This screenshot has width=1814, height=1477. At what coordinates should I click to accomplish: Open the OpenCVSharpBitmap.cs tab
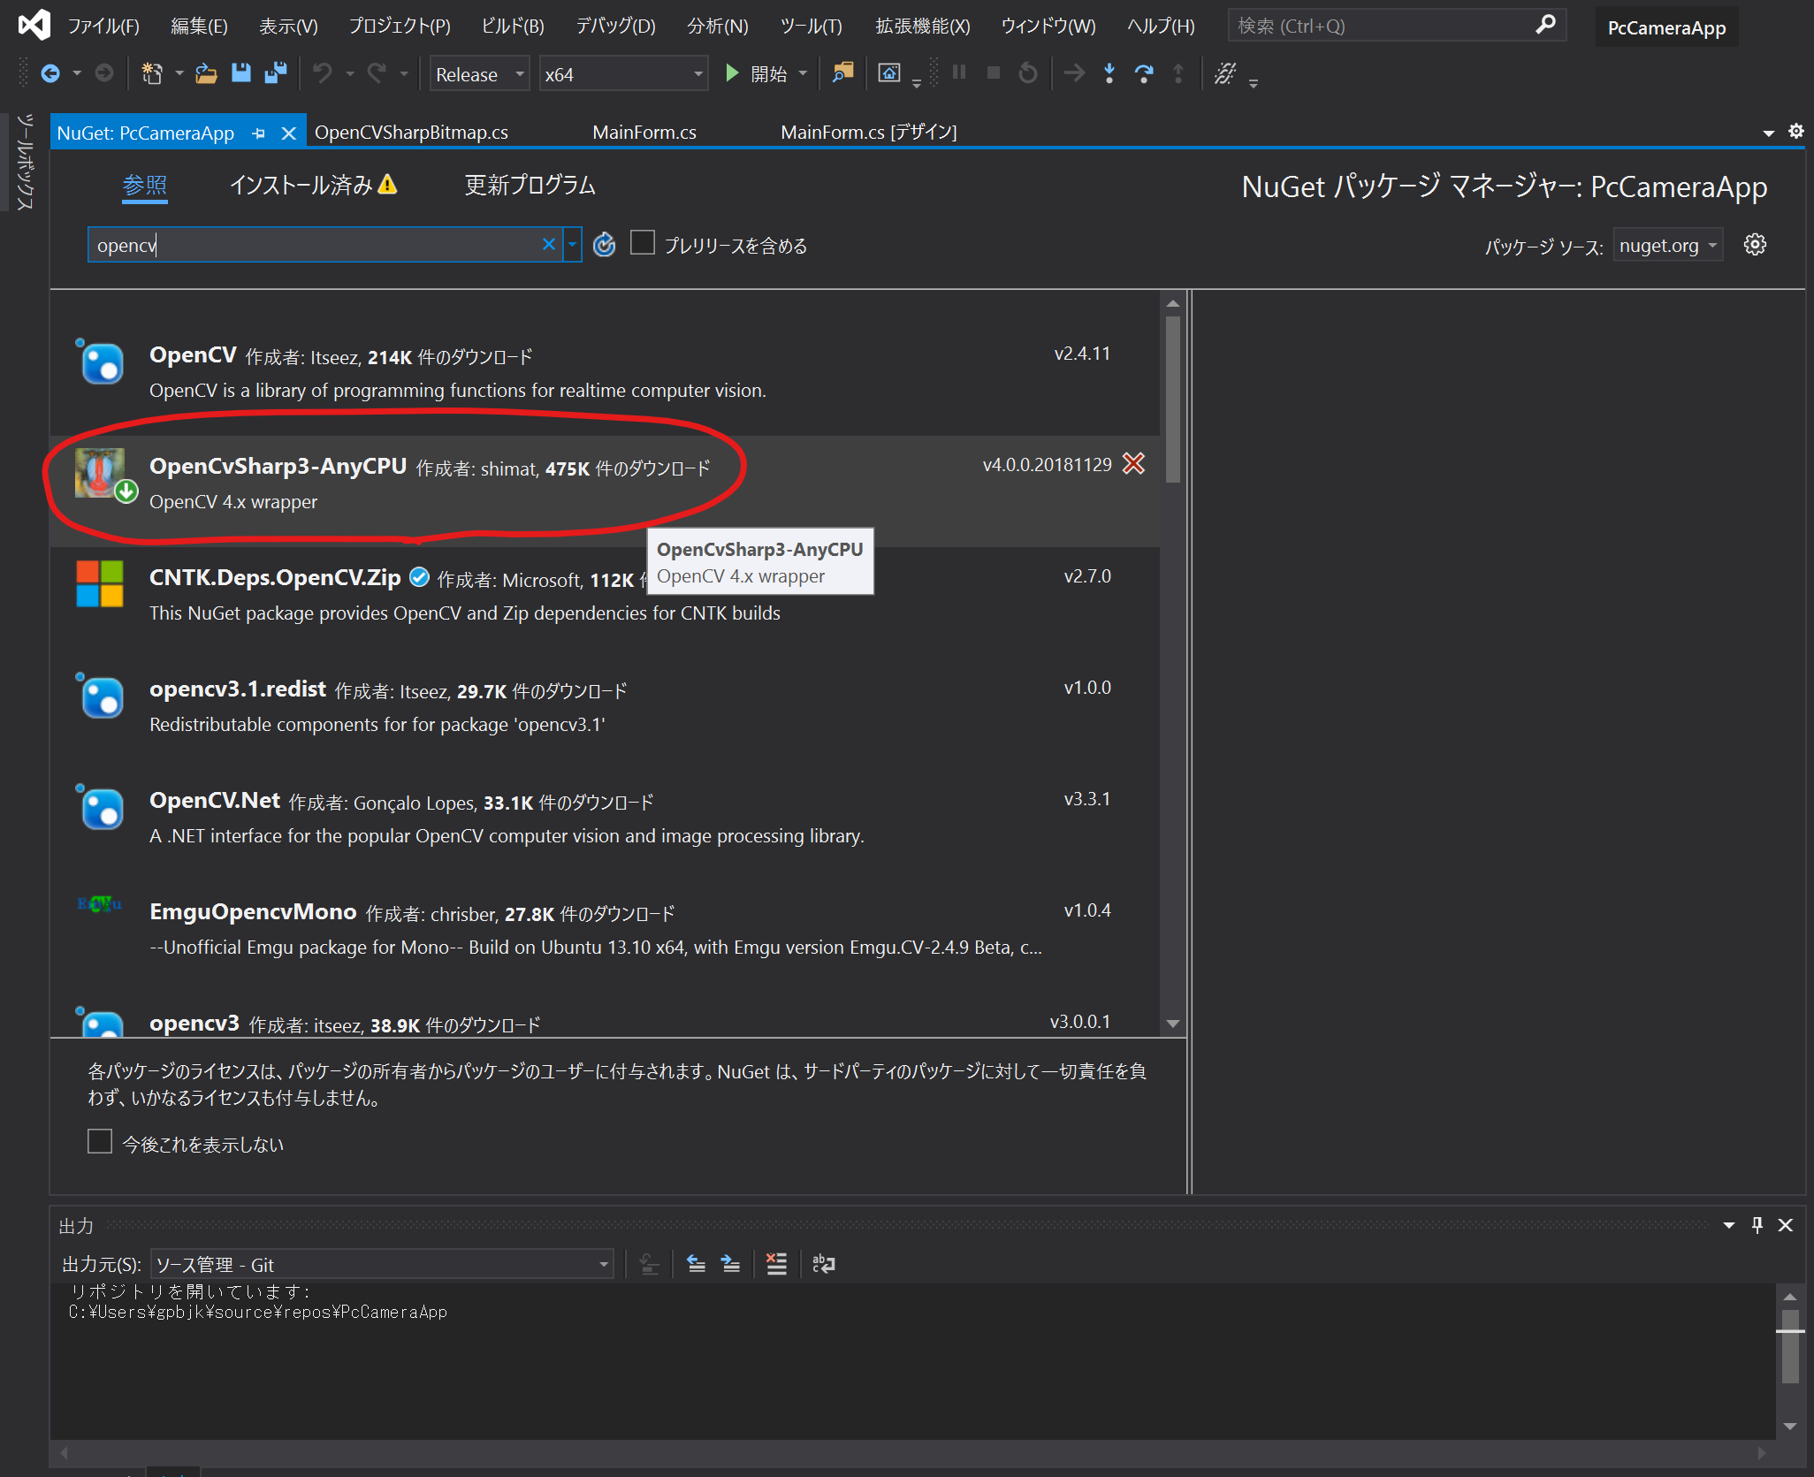tap(411, 133)
